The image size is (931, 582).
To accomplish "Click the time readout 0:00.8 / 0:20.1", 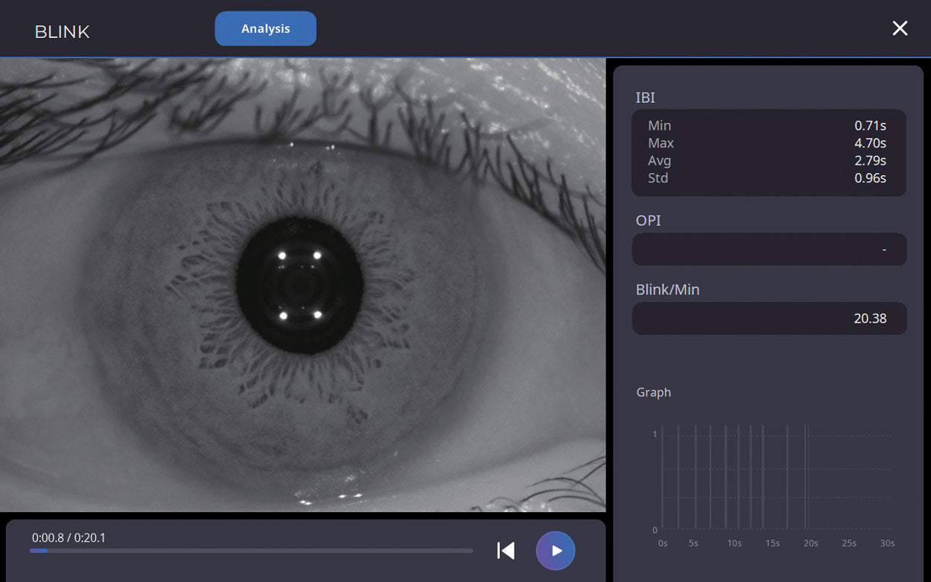I will tap(69, 537).
